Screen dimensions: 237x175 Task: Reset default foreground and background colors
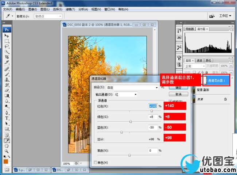point(5,156)
